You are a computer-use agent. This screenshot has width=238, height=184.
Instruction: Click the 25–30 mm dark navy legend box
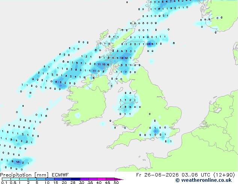pyautogui.click(x=75, y=179)
